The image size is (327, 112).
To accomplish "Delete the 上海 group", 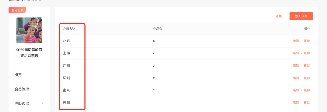I will [x=307, y=53].
